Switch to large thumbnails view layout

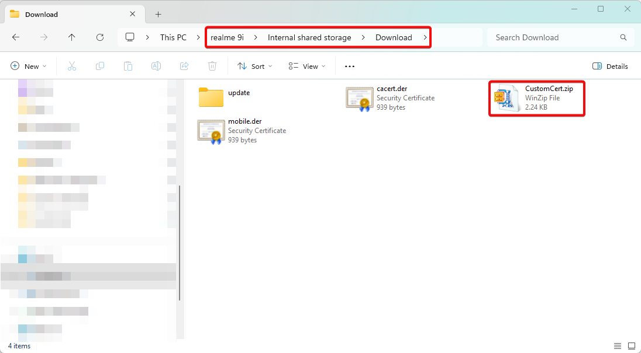tap(632, 346)
